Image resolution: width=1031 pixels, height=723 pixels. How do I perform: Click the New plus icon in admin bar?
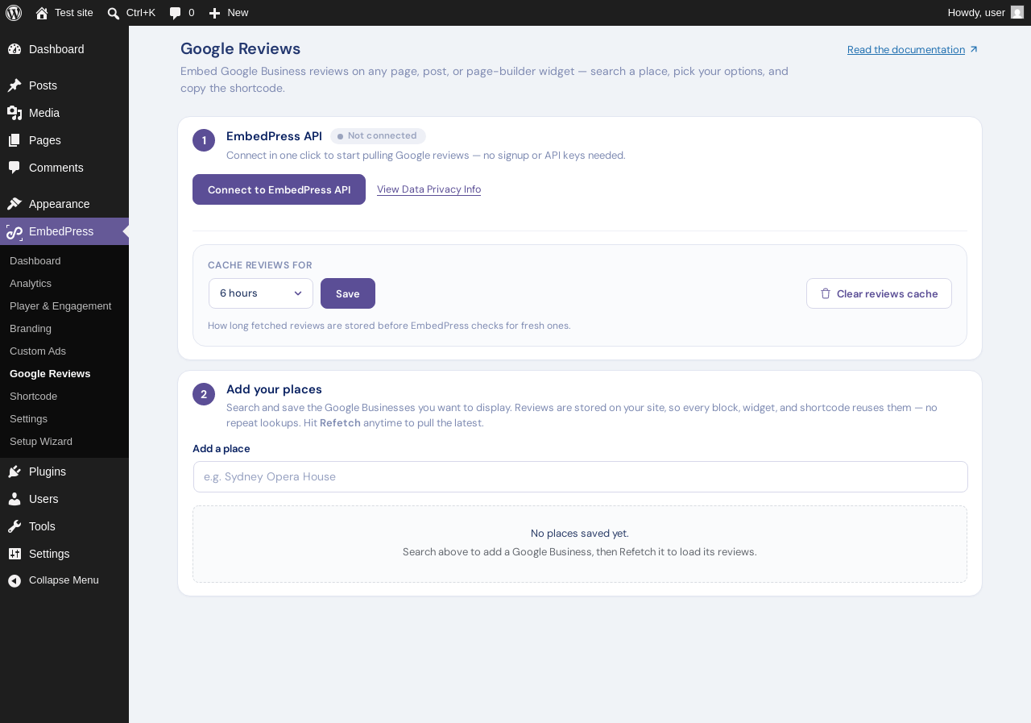214,13
